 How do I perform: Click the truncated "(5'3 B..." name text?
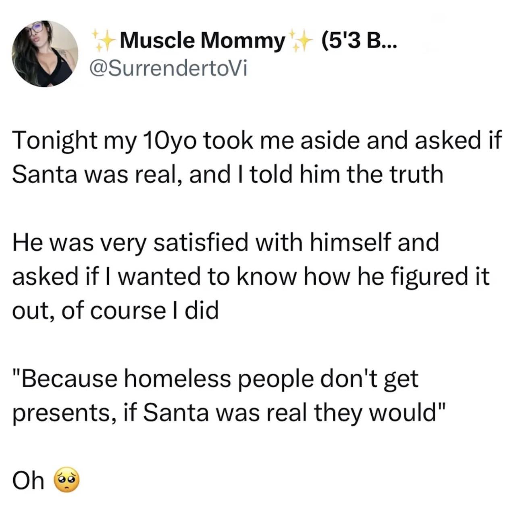pyautogui.click(x=360, y=41)
